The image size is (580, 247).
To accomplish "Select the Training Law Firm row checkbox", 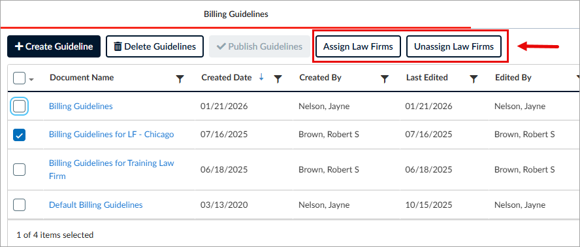I will tap(19, 170).
